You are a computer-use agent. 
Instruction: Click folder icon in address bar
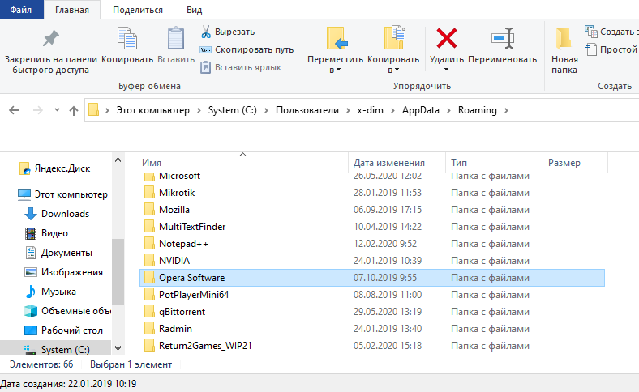tap(94, 110)
